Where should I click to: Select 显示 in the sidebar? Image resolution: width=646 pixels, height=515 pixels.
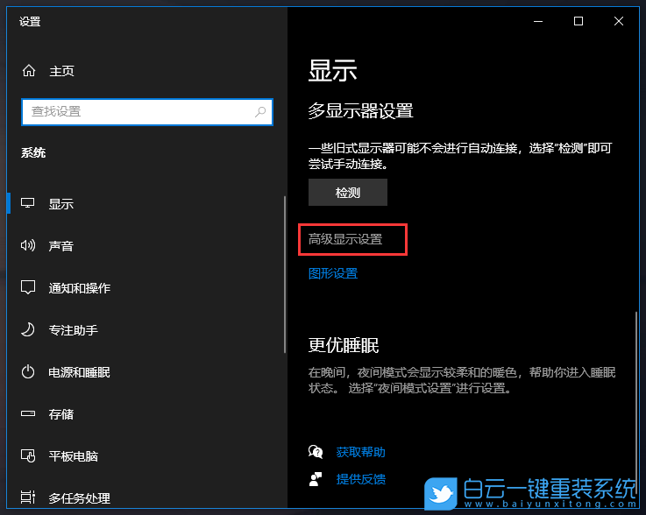61,204
